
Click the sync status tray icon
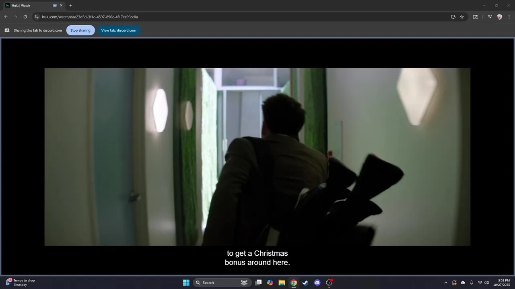454,283
